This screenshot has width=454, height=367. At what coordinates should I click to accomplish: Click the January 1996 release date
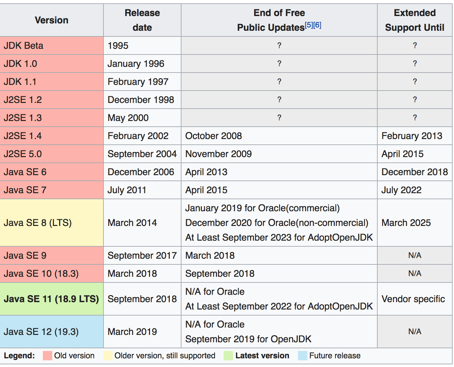[x=136, y=64]
